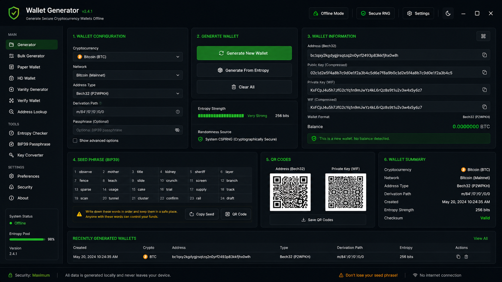Click Generate From Entropy
The height and width of the screenshot is (282, 502).
(244, 70)
